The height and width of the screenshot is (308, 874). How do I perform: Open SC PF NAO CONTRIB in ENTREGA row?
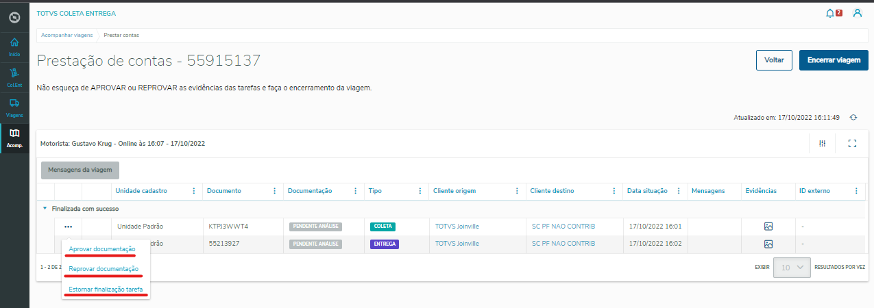click(x=563, y=244)
